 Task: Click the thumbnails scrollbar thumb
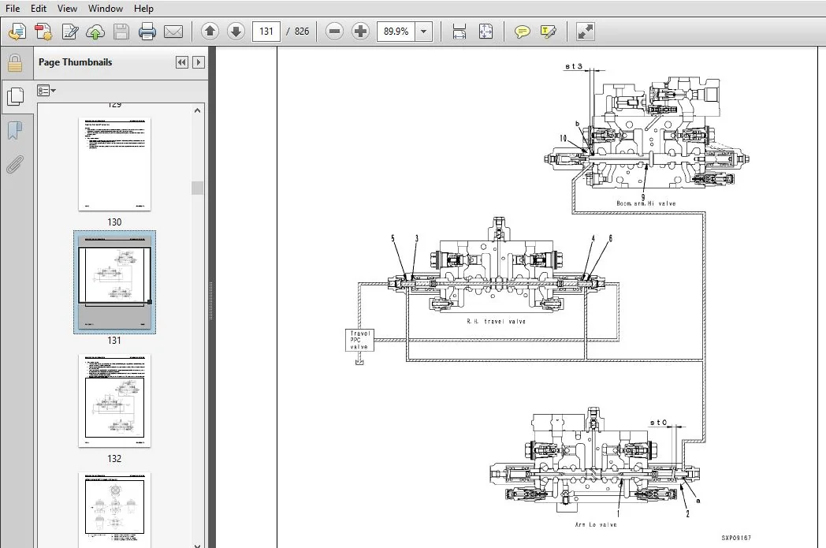(x=198, y=188)
